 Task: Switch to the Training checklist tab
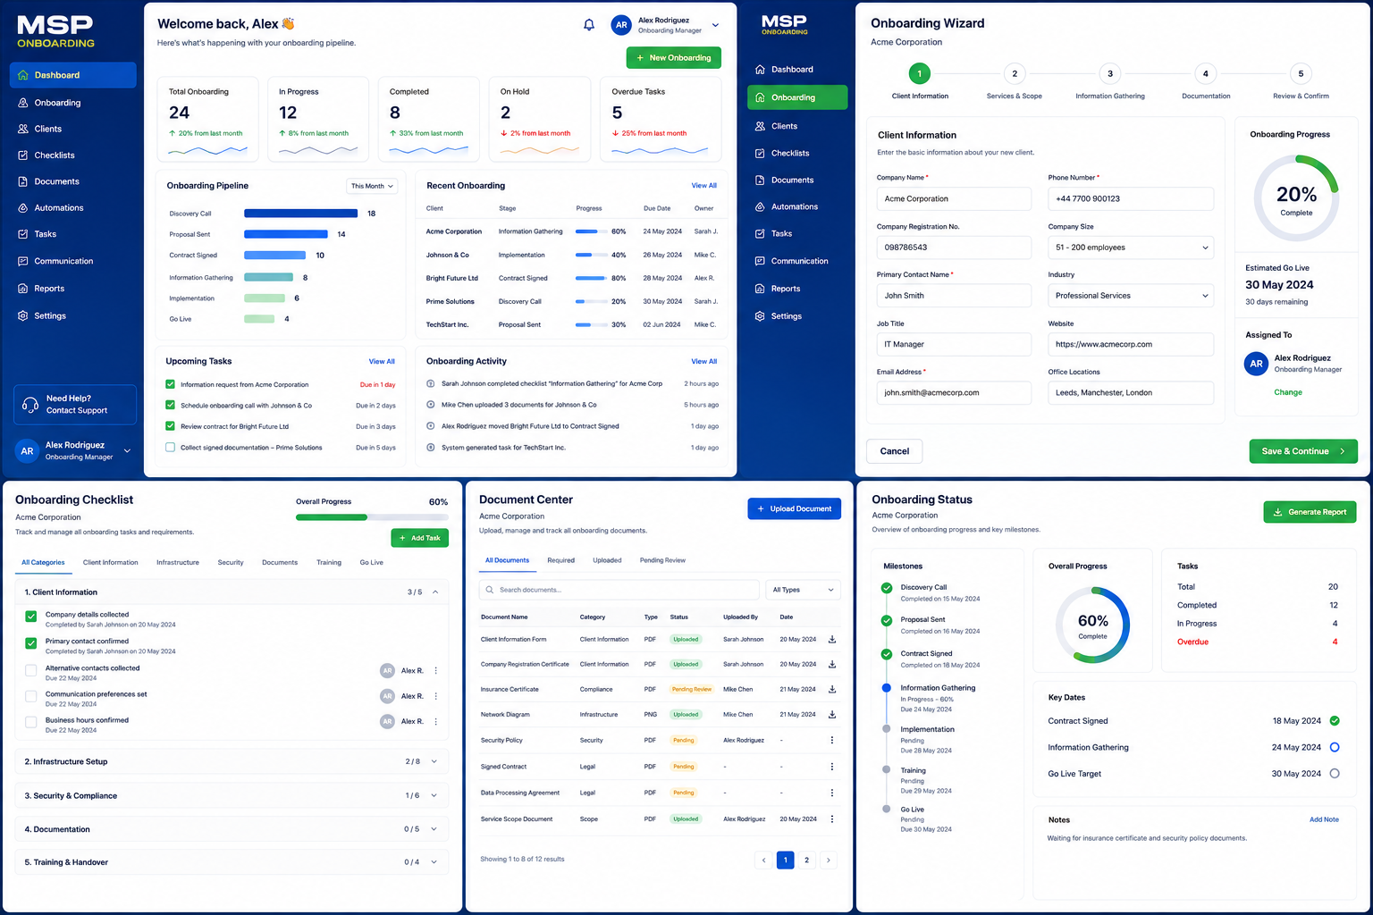coord(329,563)
